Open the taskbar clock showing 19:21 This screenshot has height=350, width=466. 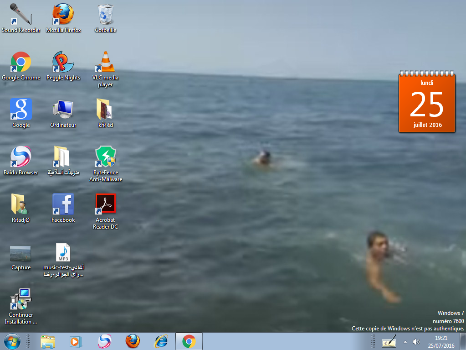click(x=442, y=341)
